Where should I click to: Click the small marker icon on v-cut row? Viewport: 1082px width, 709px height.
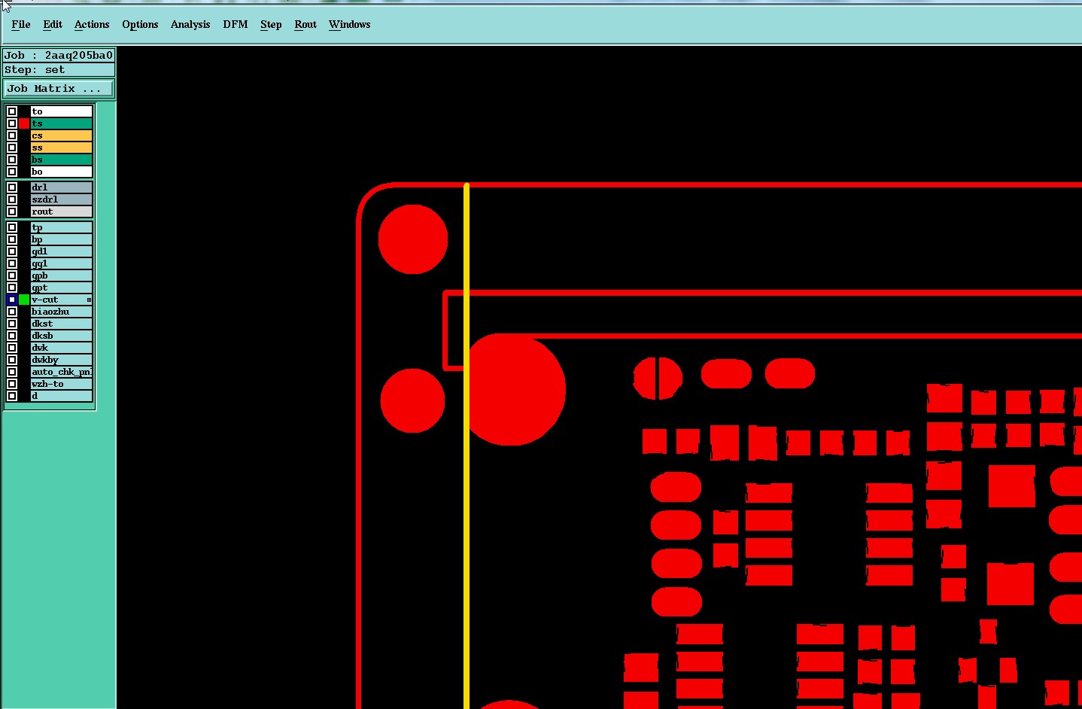click(x=89, y=300)
